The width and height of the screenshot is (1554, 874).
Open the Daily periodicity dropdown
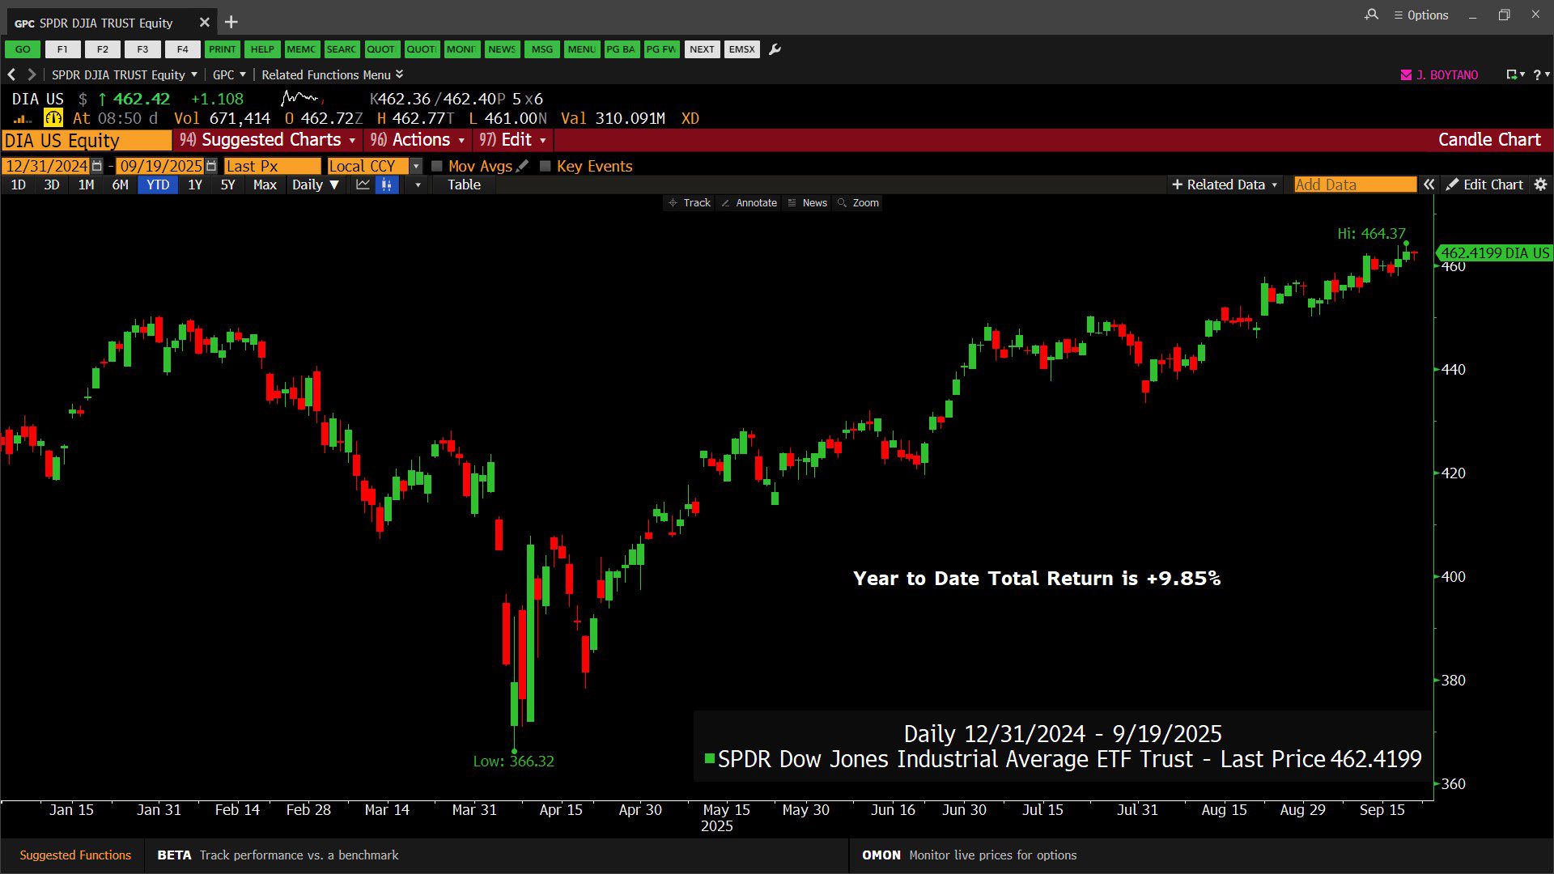tap(316, 185)
